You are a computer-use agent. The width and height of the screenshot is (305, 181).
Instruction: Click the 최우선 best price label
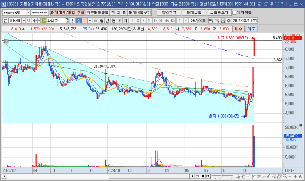click(138, 29)
